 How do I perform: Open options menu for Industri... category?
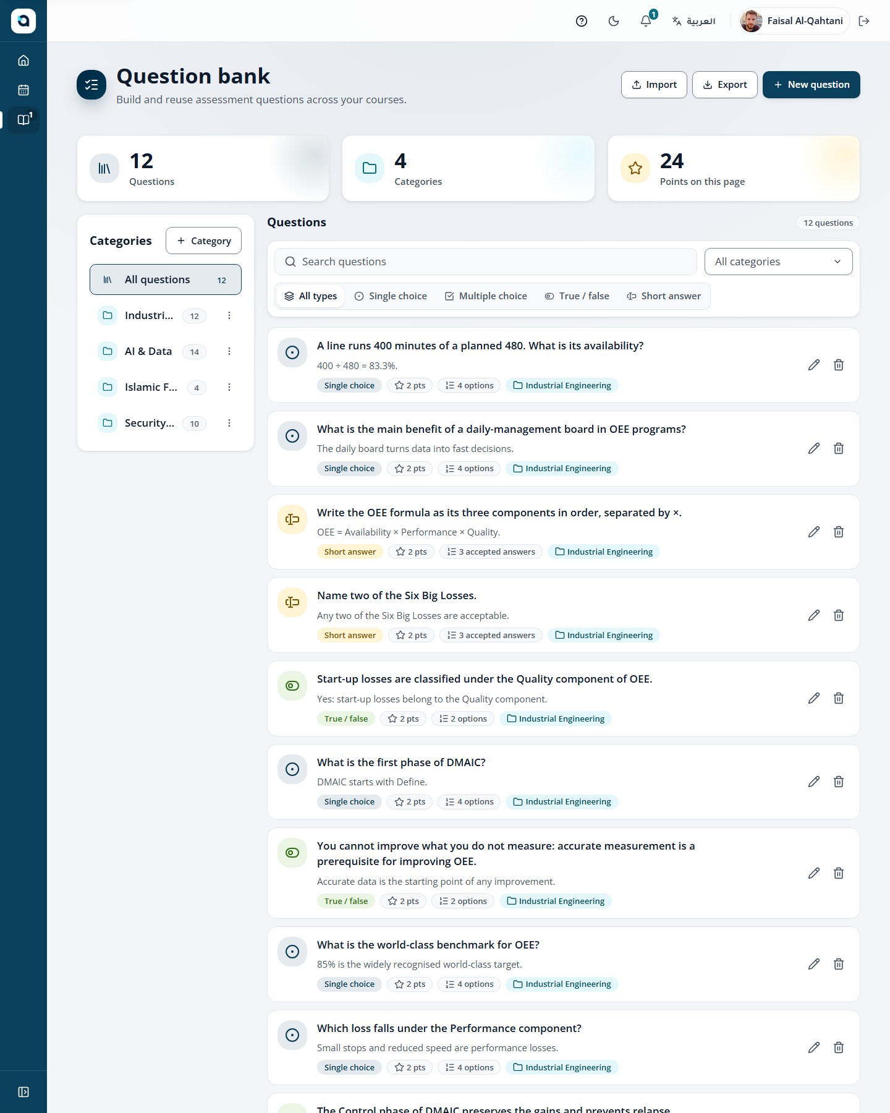coord(229,316)
